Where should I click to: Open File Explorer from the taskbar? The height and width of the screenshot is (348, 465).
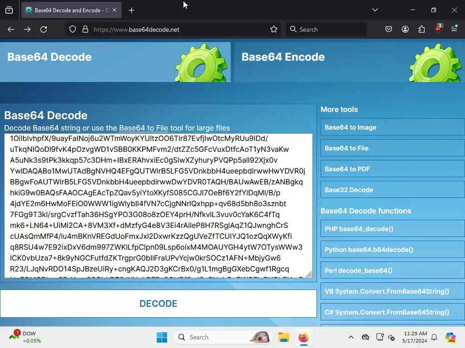tap(283, 337)
